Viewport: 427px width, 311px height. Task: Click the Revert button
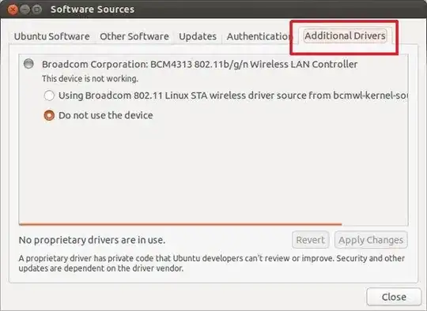(311, 240)
